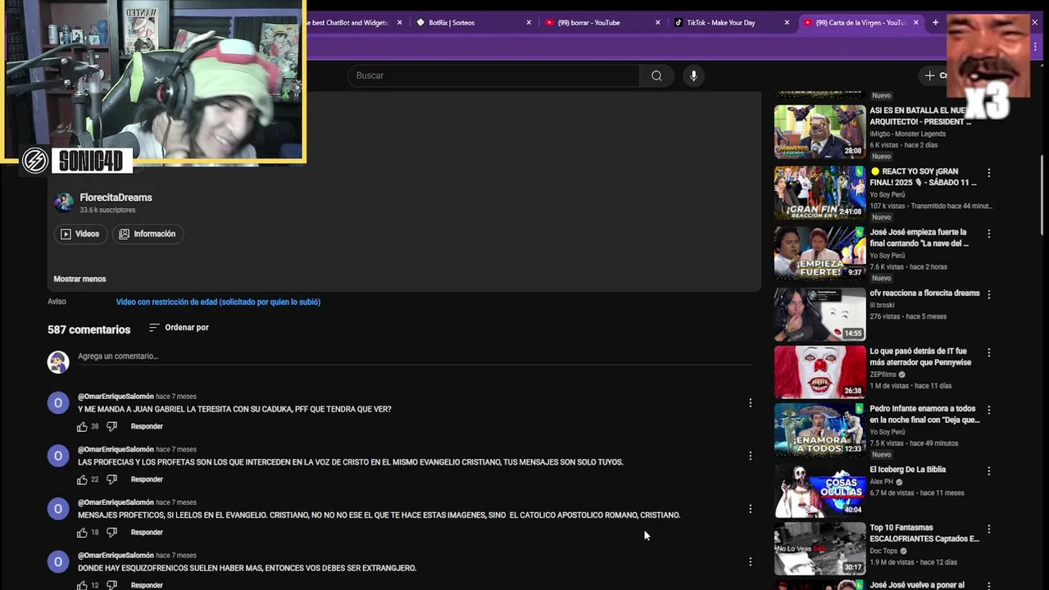Open the channel's 'Información' button

(x=148, y=234)
